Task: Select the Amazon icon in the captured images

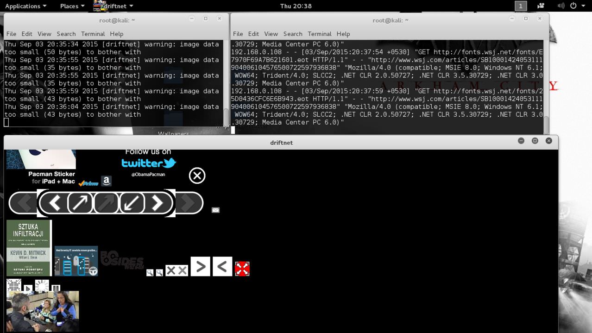Action: (106, 181)
